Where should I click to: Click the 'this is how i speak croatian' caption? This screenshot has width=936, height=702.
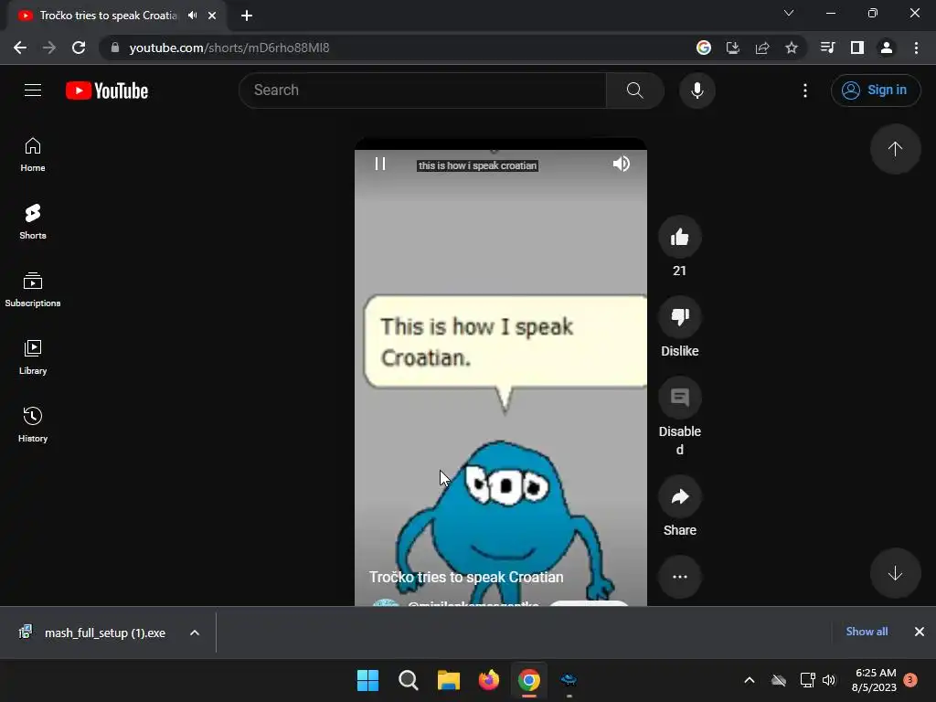click(477, 165)
